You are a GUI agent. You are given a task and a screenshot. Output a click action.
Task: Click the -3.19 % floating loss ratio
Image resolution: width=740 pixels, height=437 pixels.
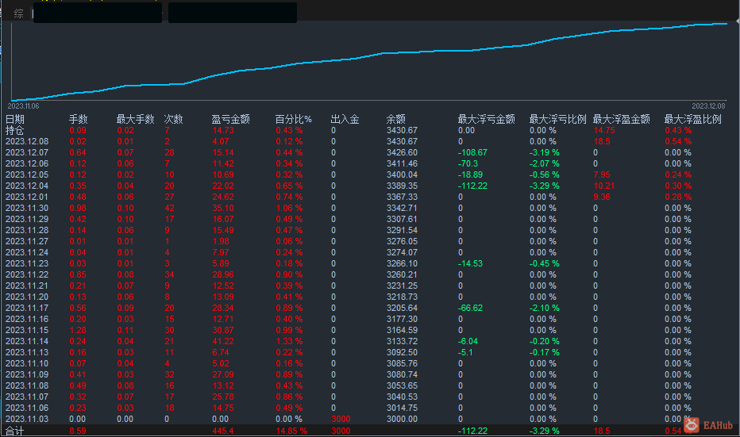544,152
